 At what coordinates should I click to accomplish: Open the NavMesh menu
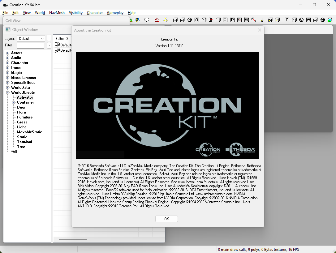point(57,13)
